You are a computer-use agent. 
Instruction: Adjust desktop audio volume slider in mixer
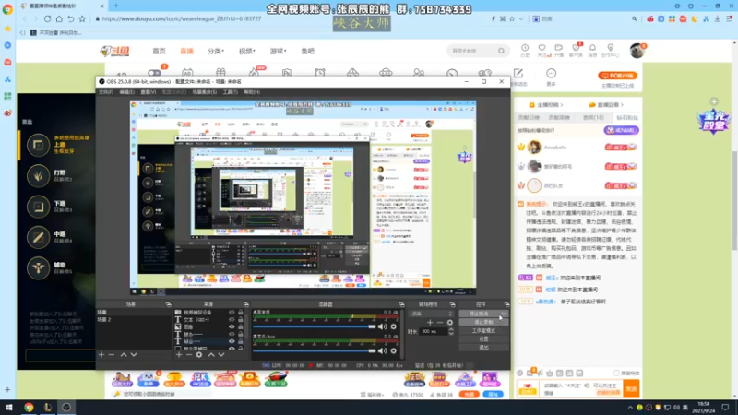click(314, 326)
